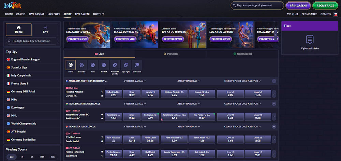Select the Liga ragby sport icon
Image resolution: width=341 pixels, height=161 pixels.
click(x=126, y=65)
